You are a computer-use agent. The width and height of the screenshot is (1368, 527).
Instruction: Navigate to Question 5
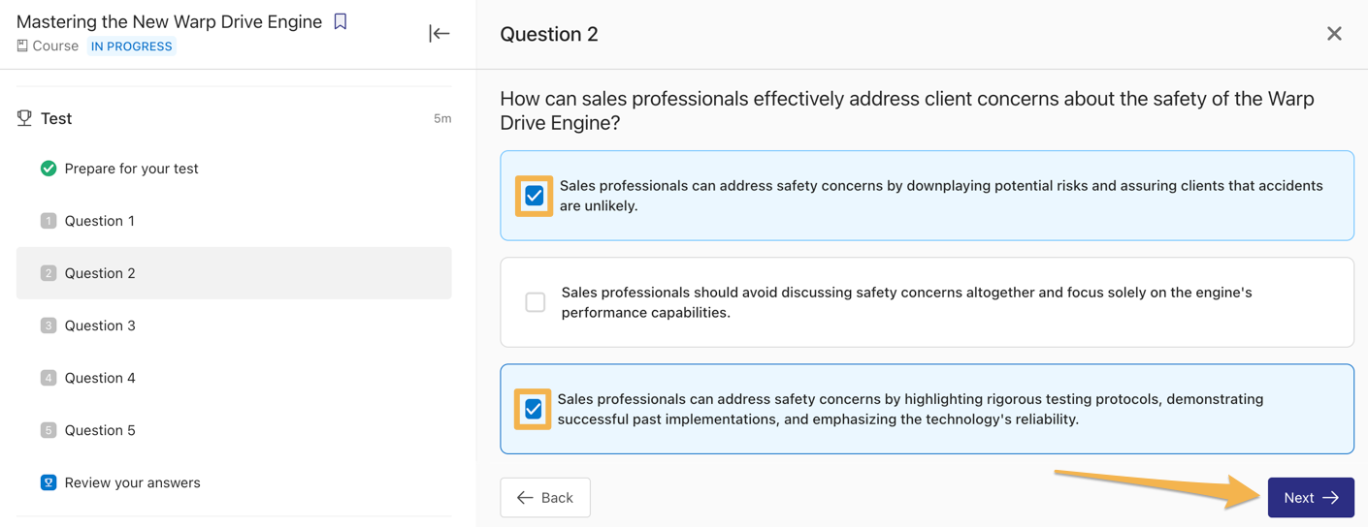(234, 430)
